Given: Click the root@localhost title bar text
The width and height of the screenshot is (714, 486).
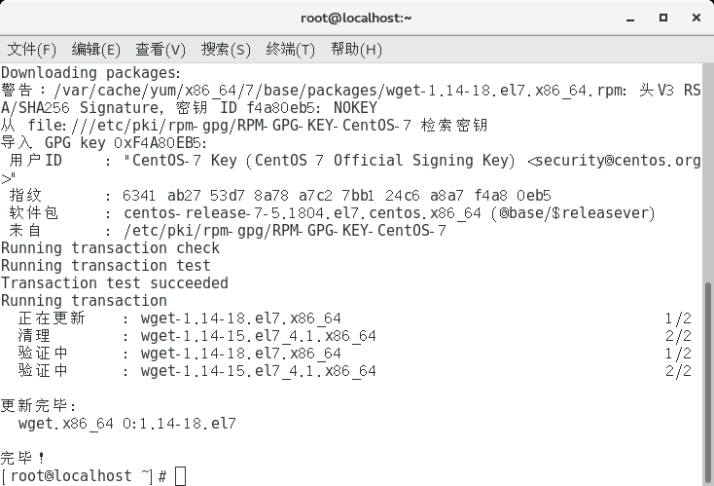Looking at the screenshot, I should (x=356, y=18).
